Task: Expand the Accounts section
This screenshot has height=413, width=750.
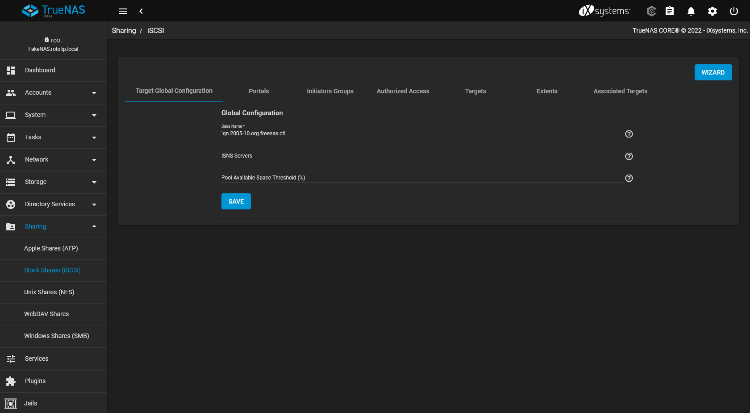Action: 94,93
